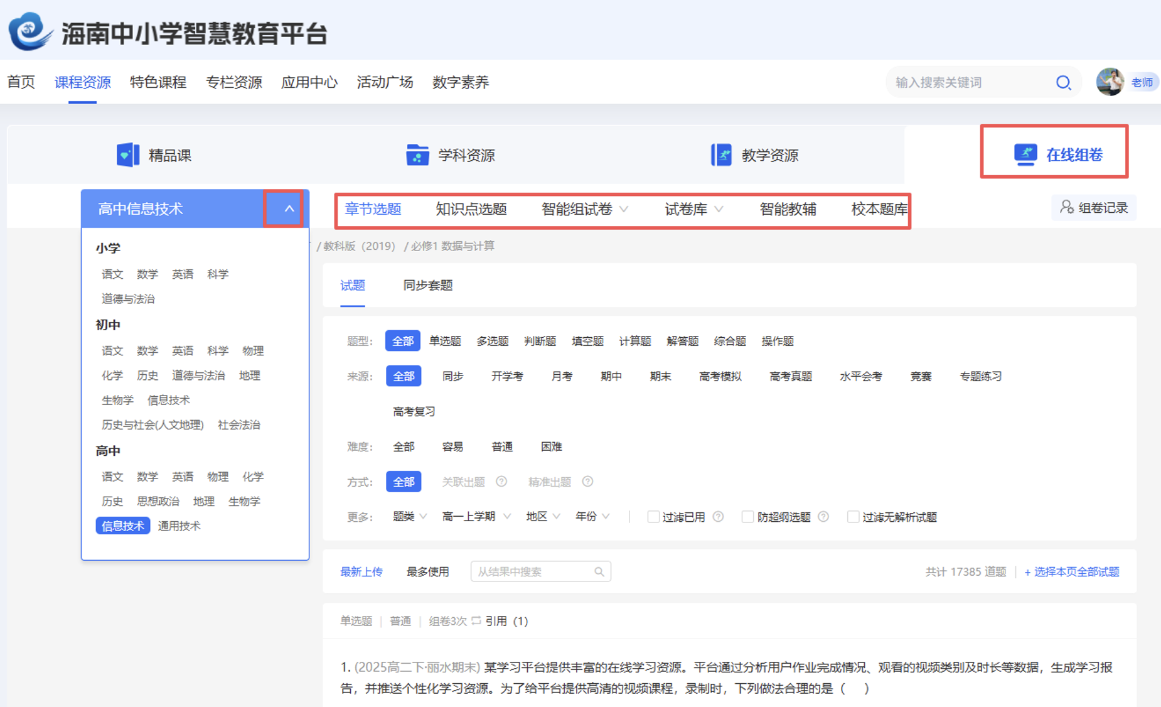
Task: Click the 学科资源 folder icon
Action: (417, 155)
